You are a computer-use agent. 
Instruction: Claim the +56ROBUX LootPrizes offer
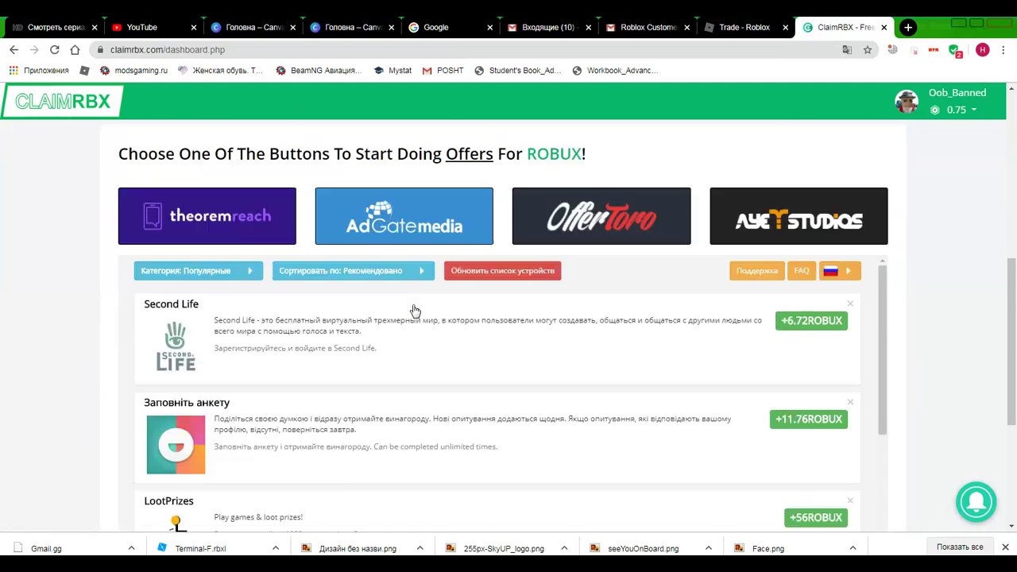[815, 517]
